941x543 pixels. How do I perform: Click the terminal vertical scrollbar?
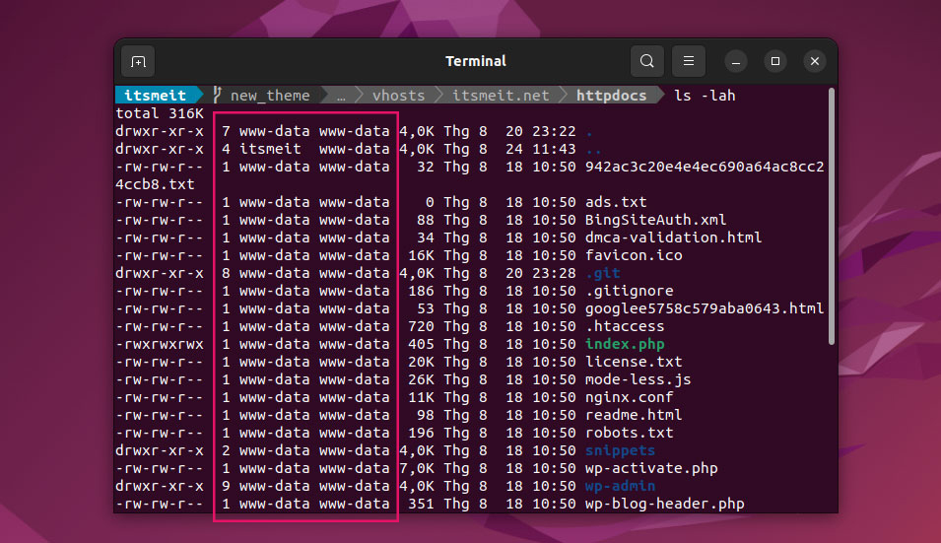(x=831, y=217)
